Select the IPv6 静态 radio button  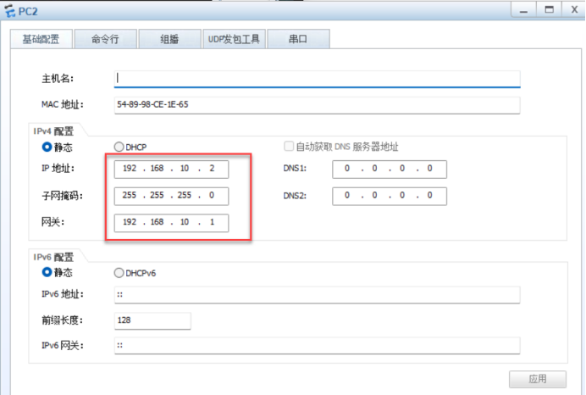(36, 273)
